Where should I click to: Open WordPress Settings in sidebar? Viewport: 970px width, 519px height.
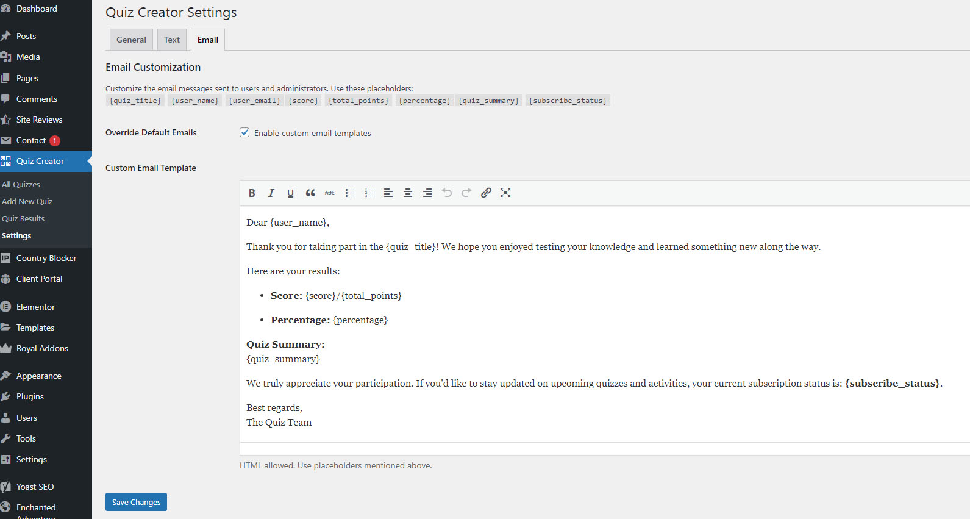(x=32, y=459)
